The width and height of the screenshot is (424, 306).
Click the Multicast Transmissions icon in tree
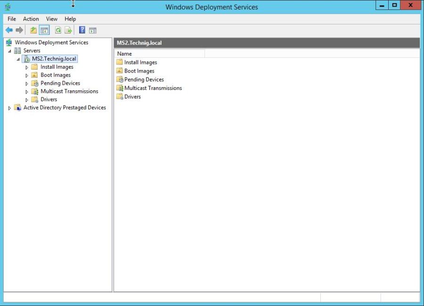34,91
